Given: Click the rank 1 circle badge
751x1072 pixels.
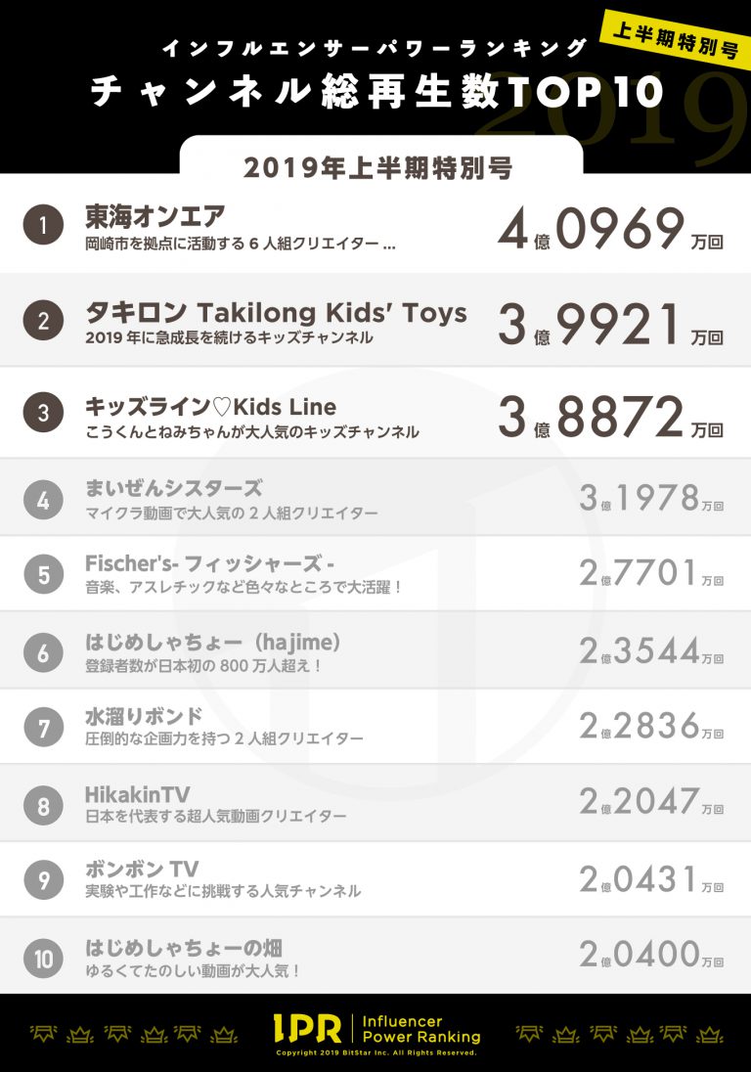Looking at the screenshot, I should [43, 225].
